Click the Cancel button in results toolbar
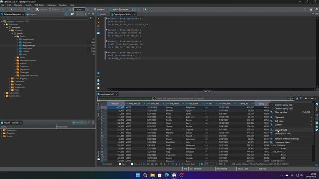The width and height of the screenshot is (319, 179). point(136,164)
